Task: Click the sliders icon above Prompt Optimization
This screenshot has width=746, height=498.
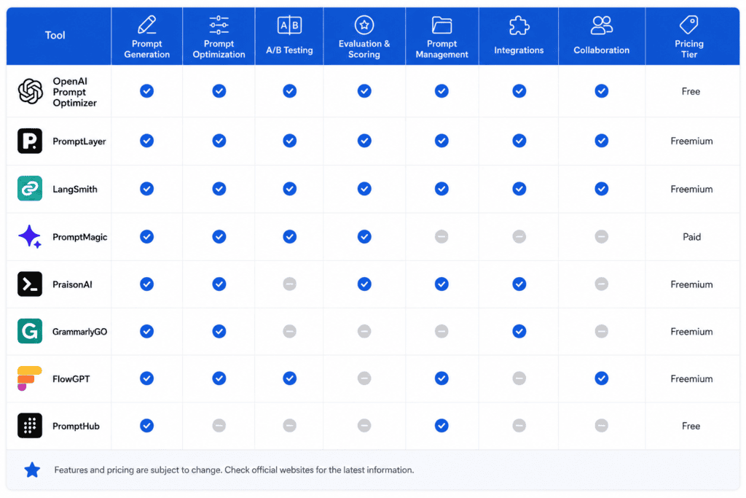Action: point(219,25)
